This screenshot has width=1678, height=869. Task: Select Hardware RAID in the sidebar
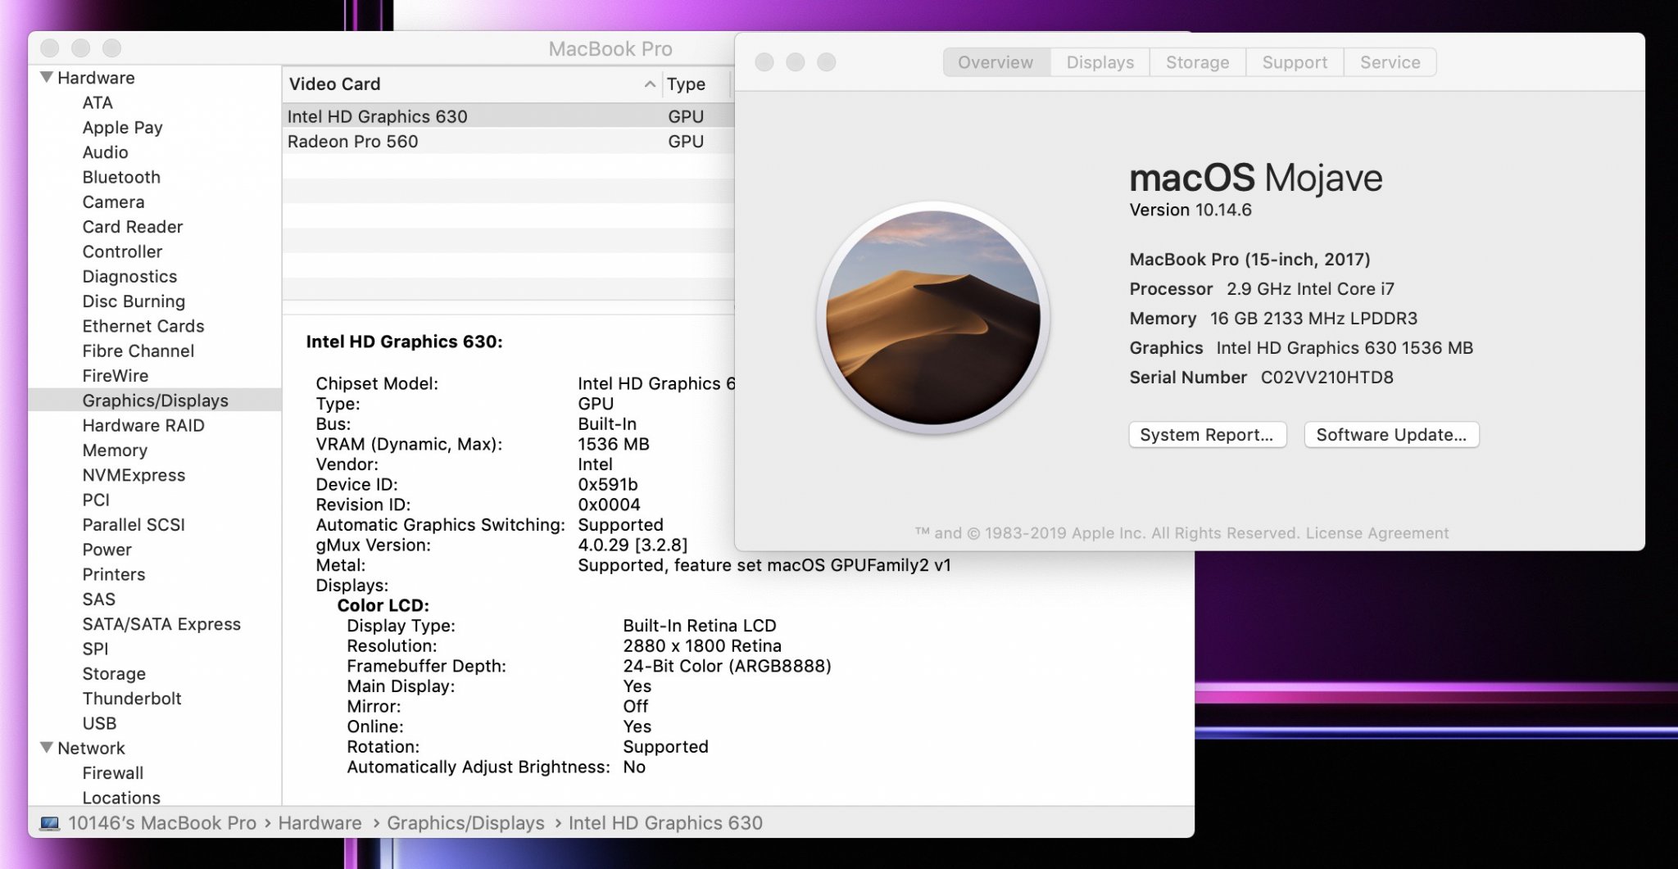tap(143, 425)
